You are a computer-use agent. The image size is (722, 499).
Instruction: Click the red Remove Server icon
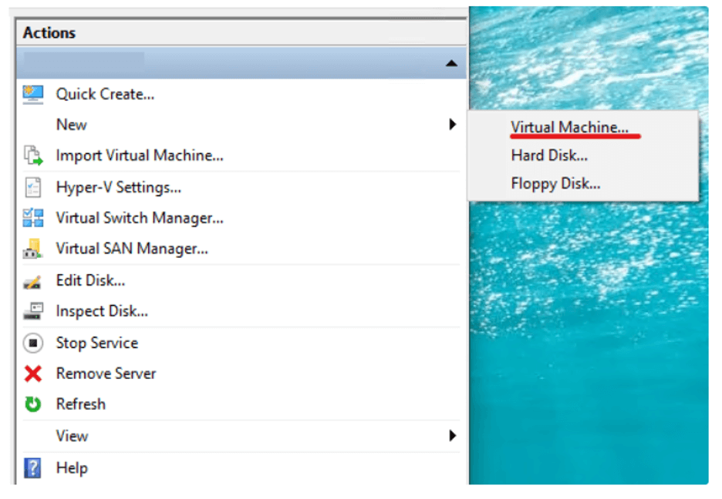pyautogui.click(x=32, y=373)
